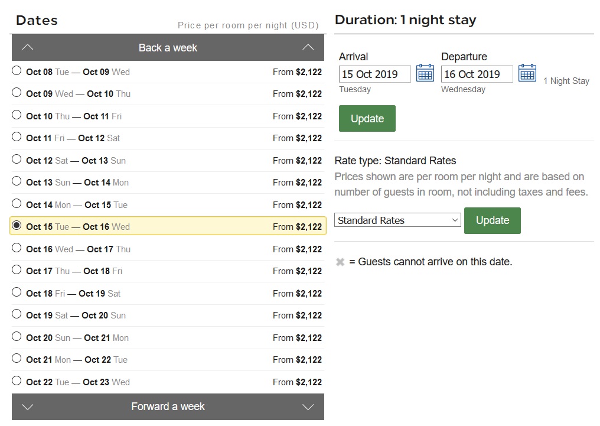Click left down-chevron on Forward a week bar
The height and width of the screenshot is (426, 600).
pyautogui.click(x=27, y=407)
